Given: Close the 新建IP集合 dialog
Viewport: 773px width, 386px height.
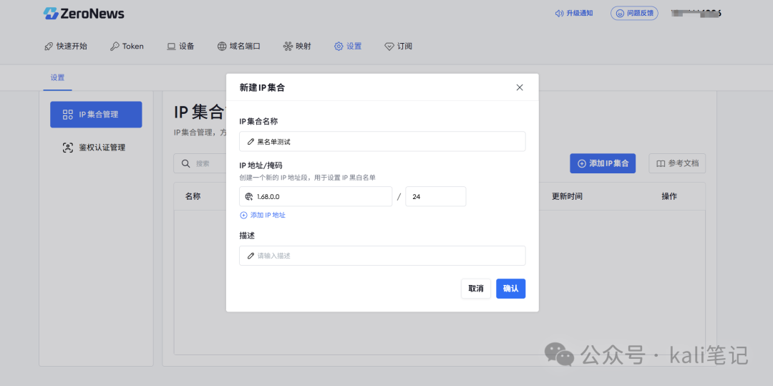Looking at the screenshot, I should (520, 87).
